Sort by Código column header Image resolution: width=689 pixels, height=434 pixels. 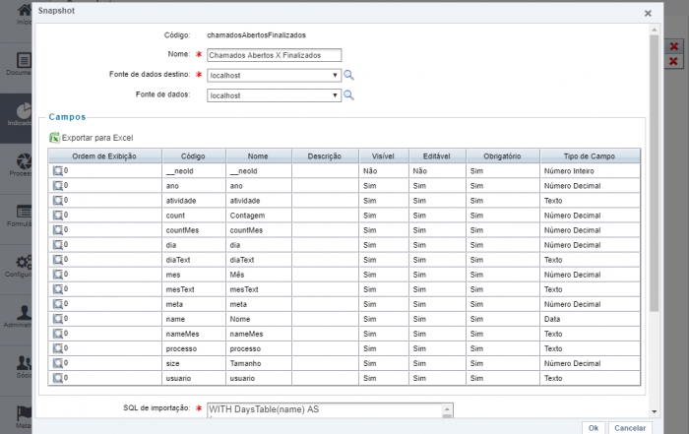193,155
